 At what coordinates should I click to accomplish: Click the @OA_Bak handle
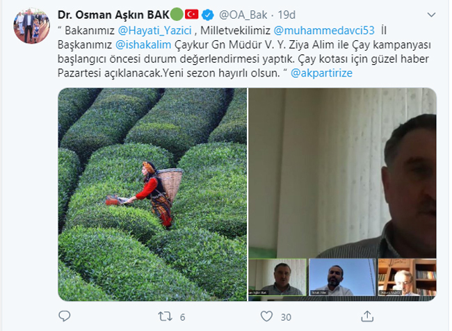click(243, 15)
